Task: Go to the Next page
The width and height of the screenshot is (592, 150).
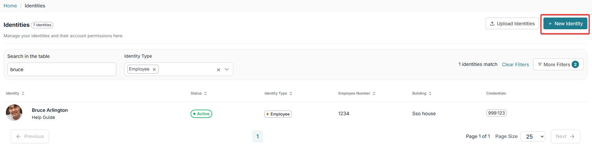Action: tap(565, 136)
